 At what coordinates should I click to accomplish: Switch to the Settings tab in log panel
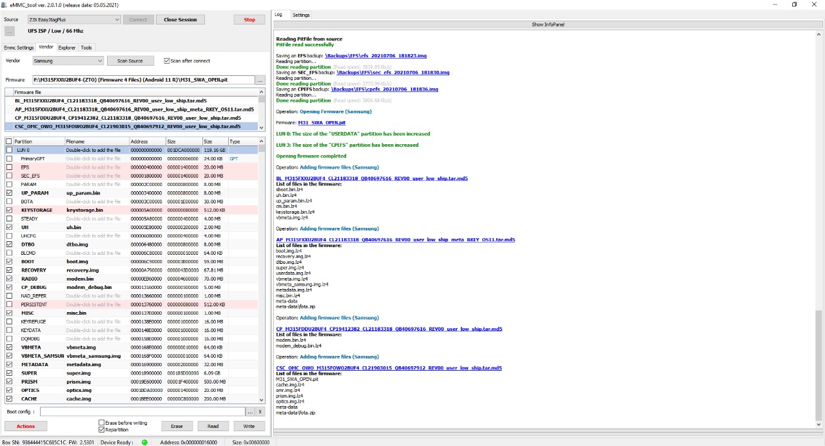pos(301,15)
